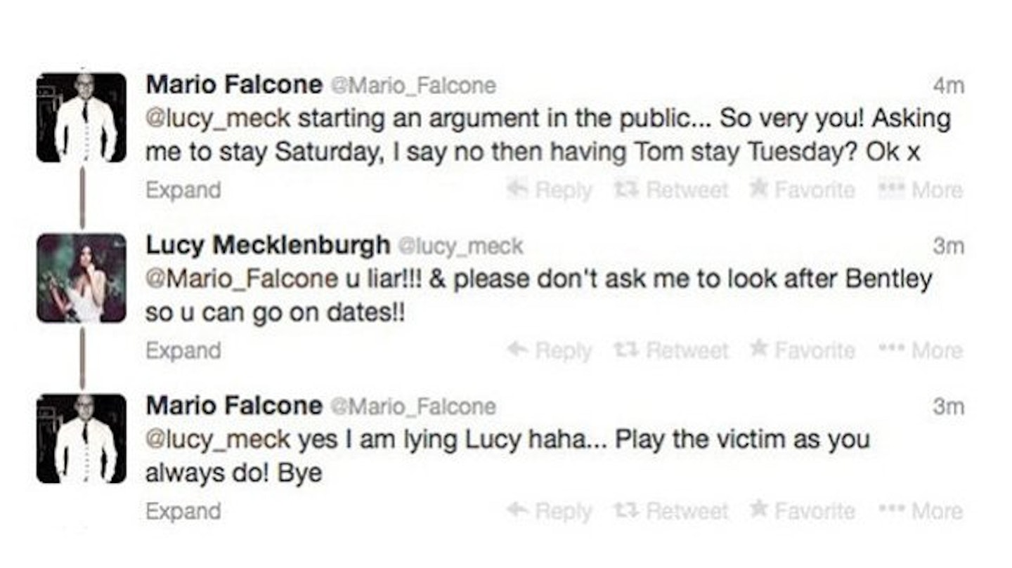Open More options on Mario's last tweet
The height and width of the screenshot is (568, 1012).
921,511
